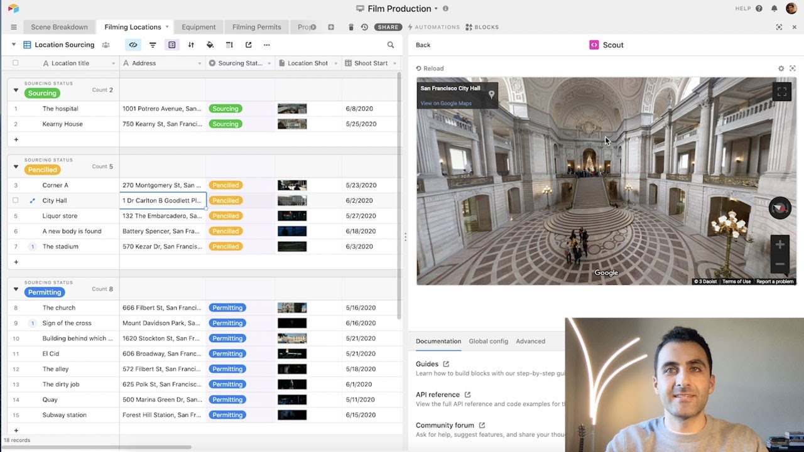Viewport: 804px width, 452px height.
Task: Collapse the Pencilled group
Action: tap(16, 166)
